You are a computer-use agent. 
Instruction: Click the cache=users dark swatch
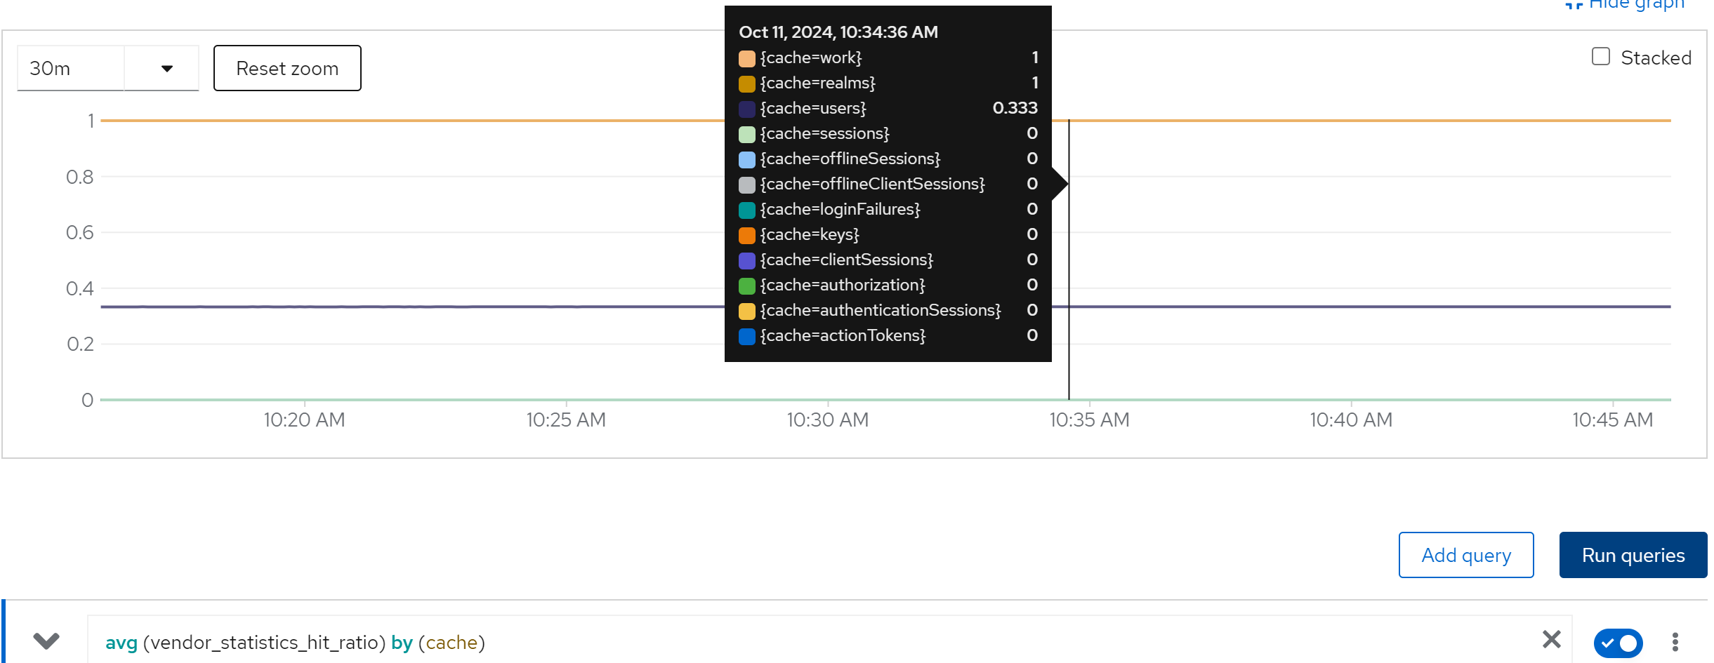pyautogui.click(x=746, y=109)
